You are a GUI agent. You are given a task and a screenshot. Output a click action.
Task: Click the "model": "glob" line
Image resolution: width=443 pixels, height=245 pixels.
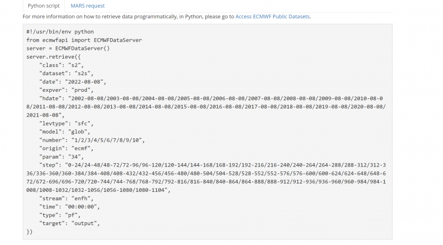65,132
